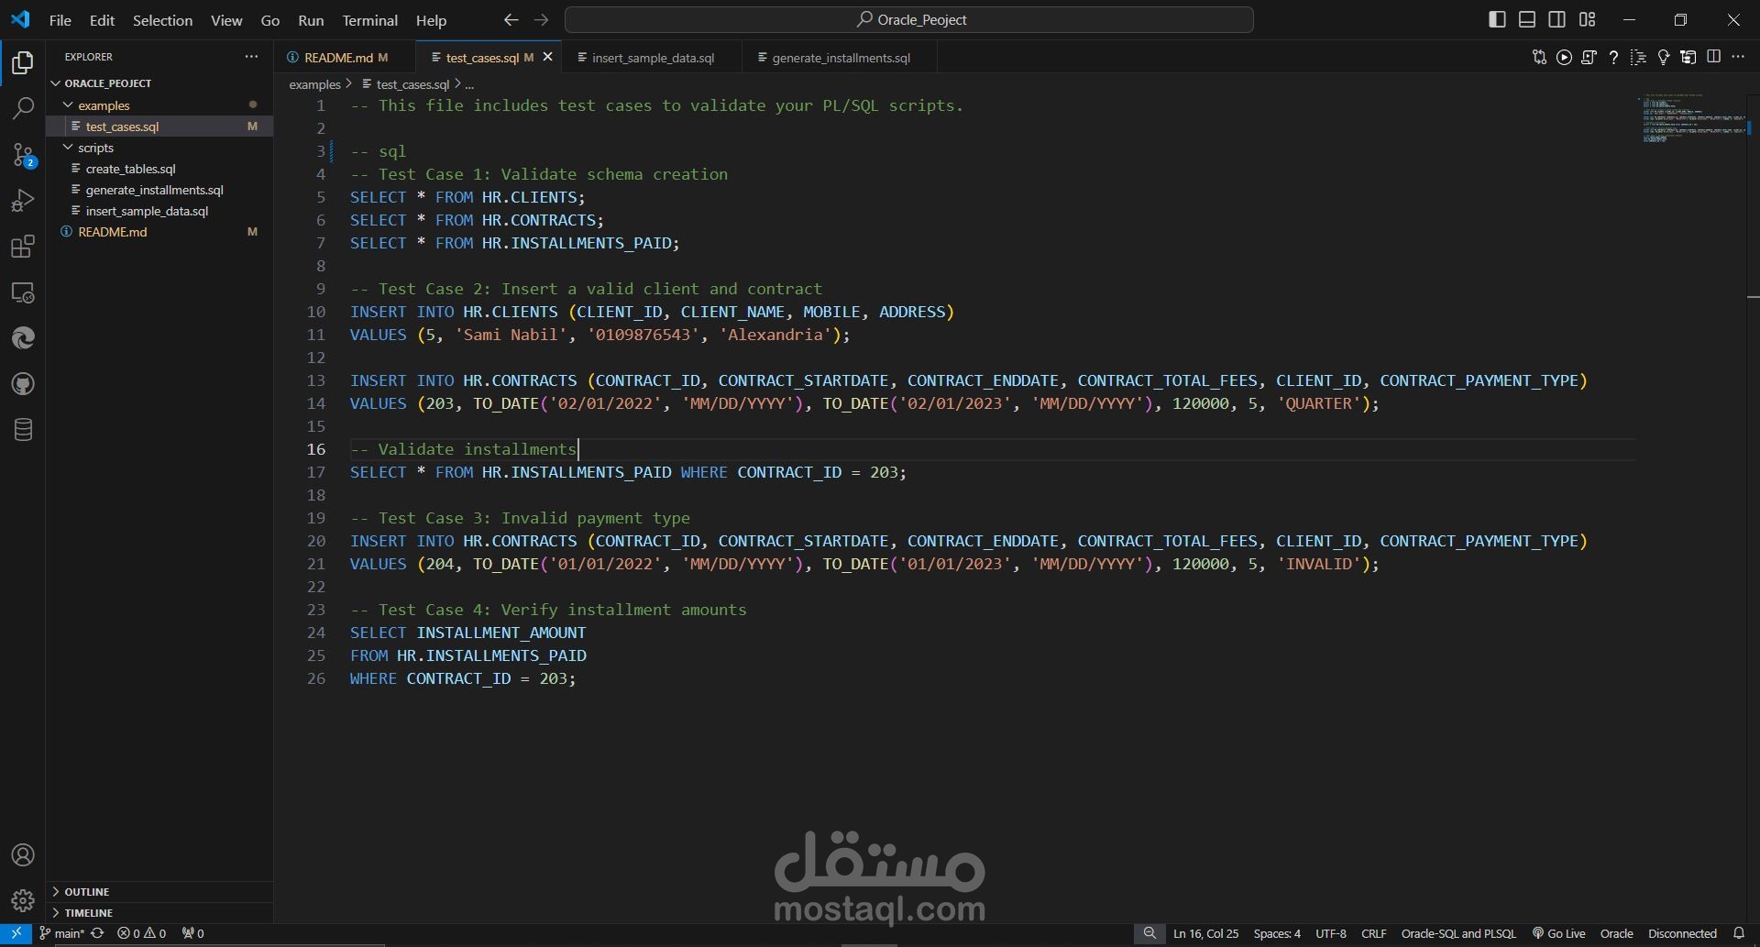Open the Remote Explorer view
This screenshot has height=947, width=1760.
[x=23, y=292]
